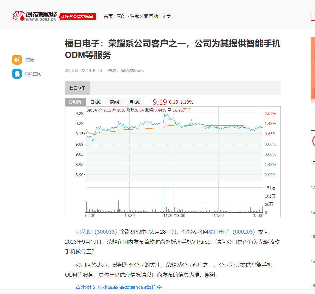Screen dimensions: 315x294
Task: Open 原创 in the breadcrumb
Action: pos(121,16)
